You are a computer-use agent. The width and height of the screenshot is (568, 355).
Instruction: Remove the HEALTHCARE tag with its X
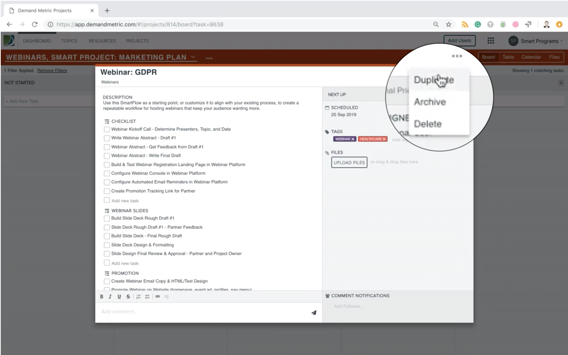(384, 139)
